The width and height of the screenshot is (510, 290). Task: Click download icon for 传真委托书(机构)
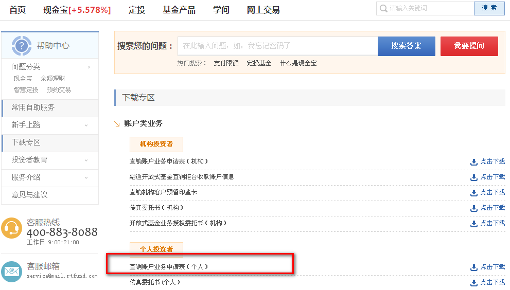point(474,208)
